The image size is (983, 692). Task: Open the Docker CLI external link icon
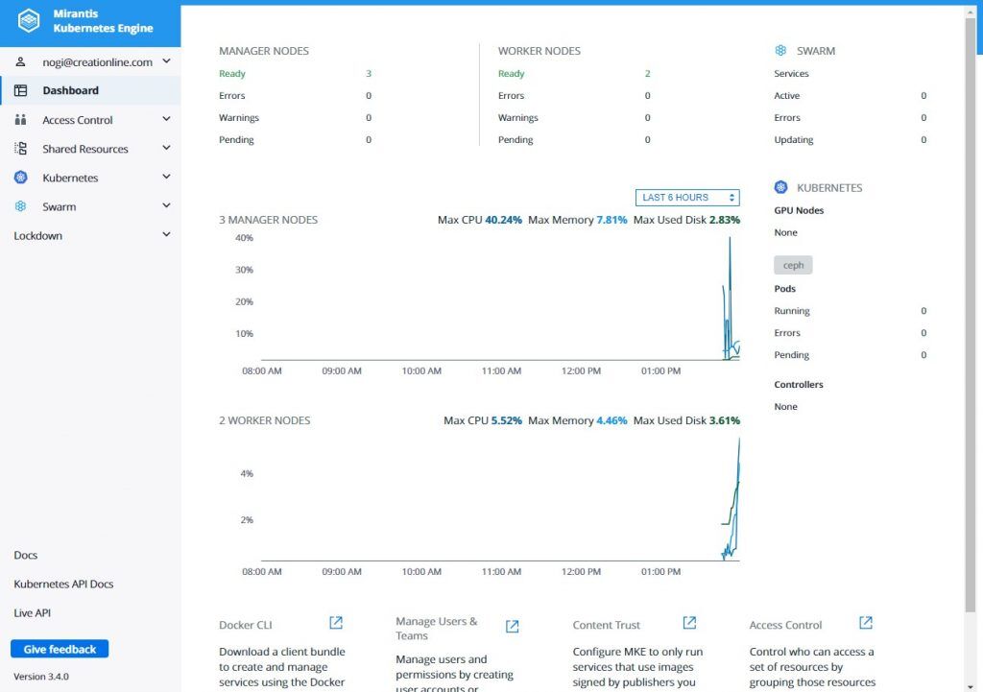click(x=336, y=623)
